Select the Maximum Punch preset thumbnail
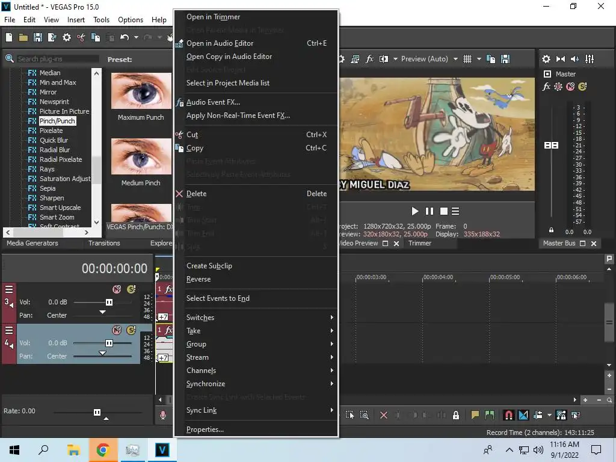The image size is (616, 462). (x=141, y=91)
